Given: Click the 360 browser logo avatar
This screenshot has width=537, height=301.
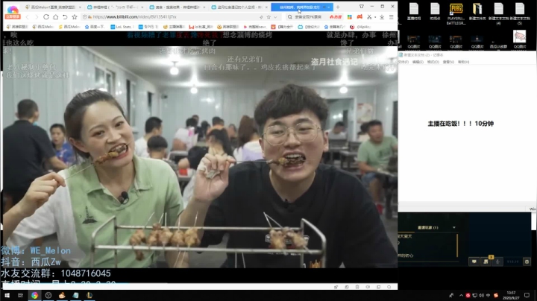Looking at the screenshot, I should (x=13, y=10).
